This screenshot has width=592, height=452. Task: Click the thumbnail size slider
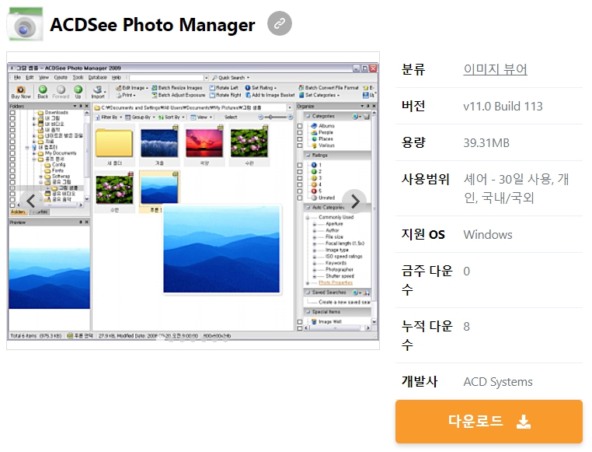[x=275, y=117]
